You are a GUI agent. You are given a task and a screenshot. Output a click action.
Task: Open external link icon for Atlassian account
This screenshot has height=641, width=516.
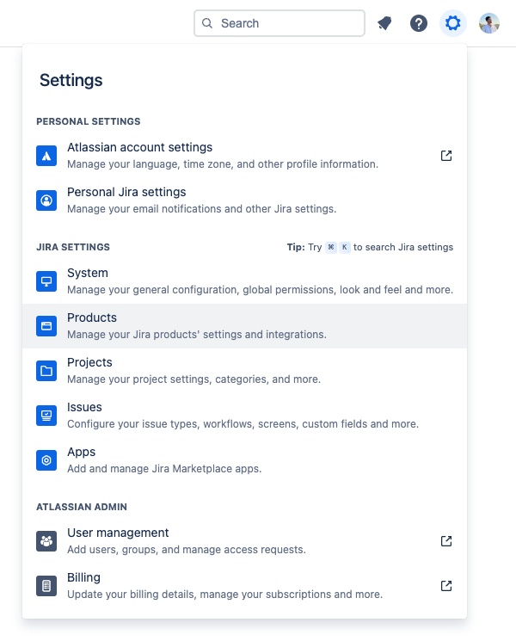(446, 156)
